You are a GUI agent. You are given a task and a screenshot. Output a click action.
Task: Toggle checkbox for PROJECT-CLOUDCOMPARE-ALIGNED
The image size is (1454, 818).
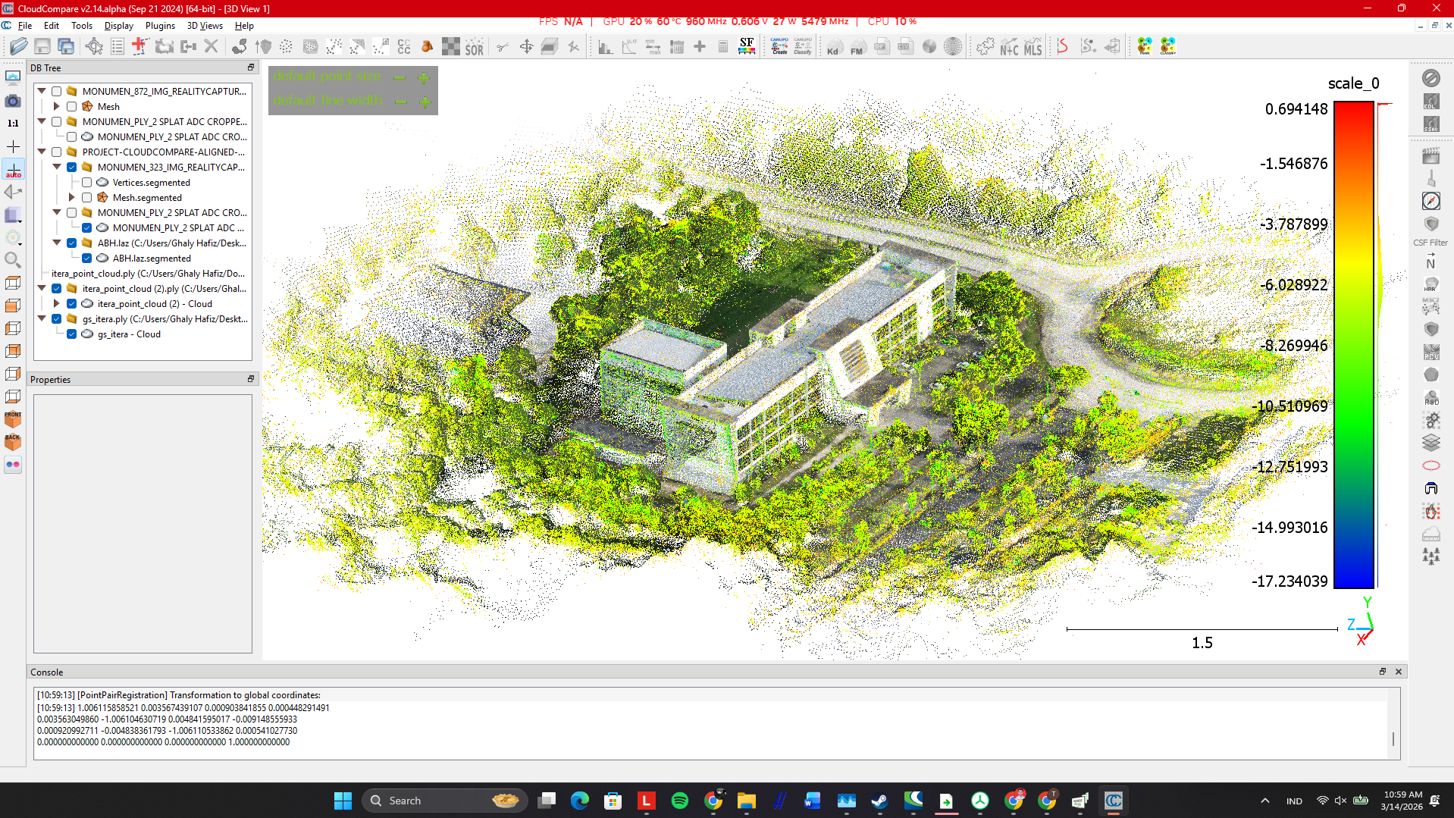[57, 152]
